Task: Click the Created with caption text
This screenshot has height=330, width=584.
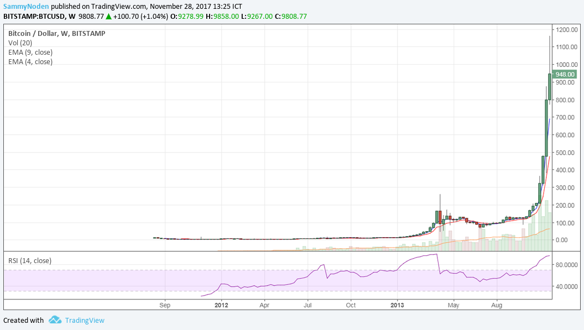Action: click(23, 320)
